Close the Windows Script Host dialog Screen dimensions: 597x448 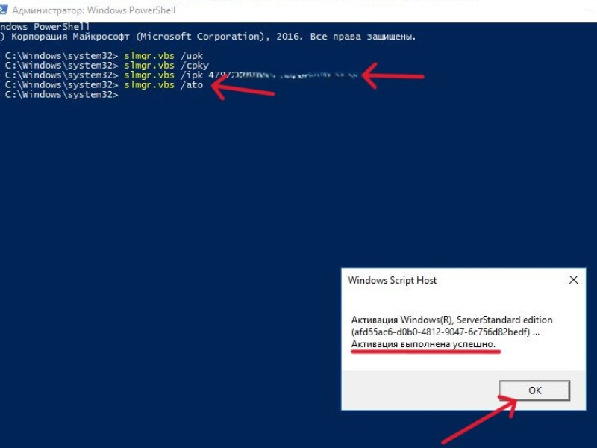(573, 280)
